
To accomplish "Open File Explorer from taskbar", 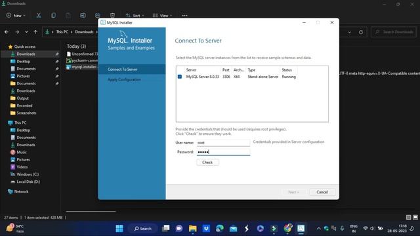I will 192,229.
